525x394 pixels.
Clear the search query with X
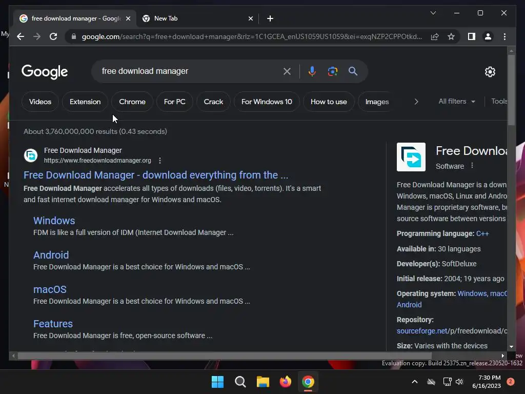287,71
